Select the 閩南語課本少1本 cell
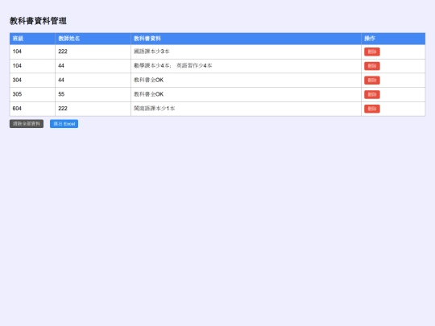The height and width of the screenshot is (326, 435). tap(246, 109)
